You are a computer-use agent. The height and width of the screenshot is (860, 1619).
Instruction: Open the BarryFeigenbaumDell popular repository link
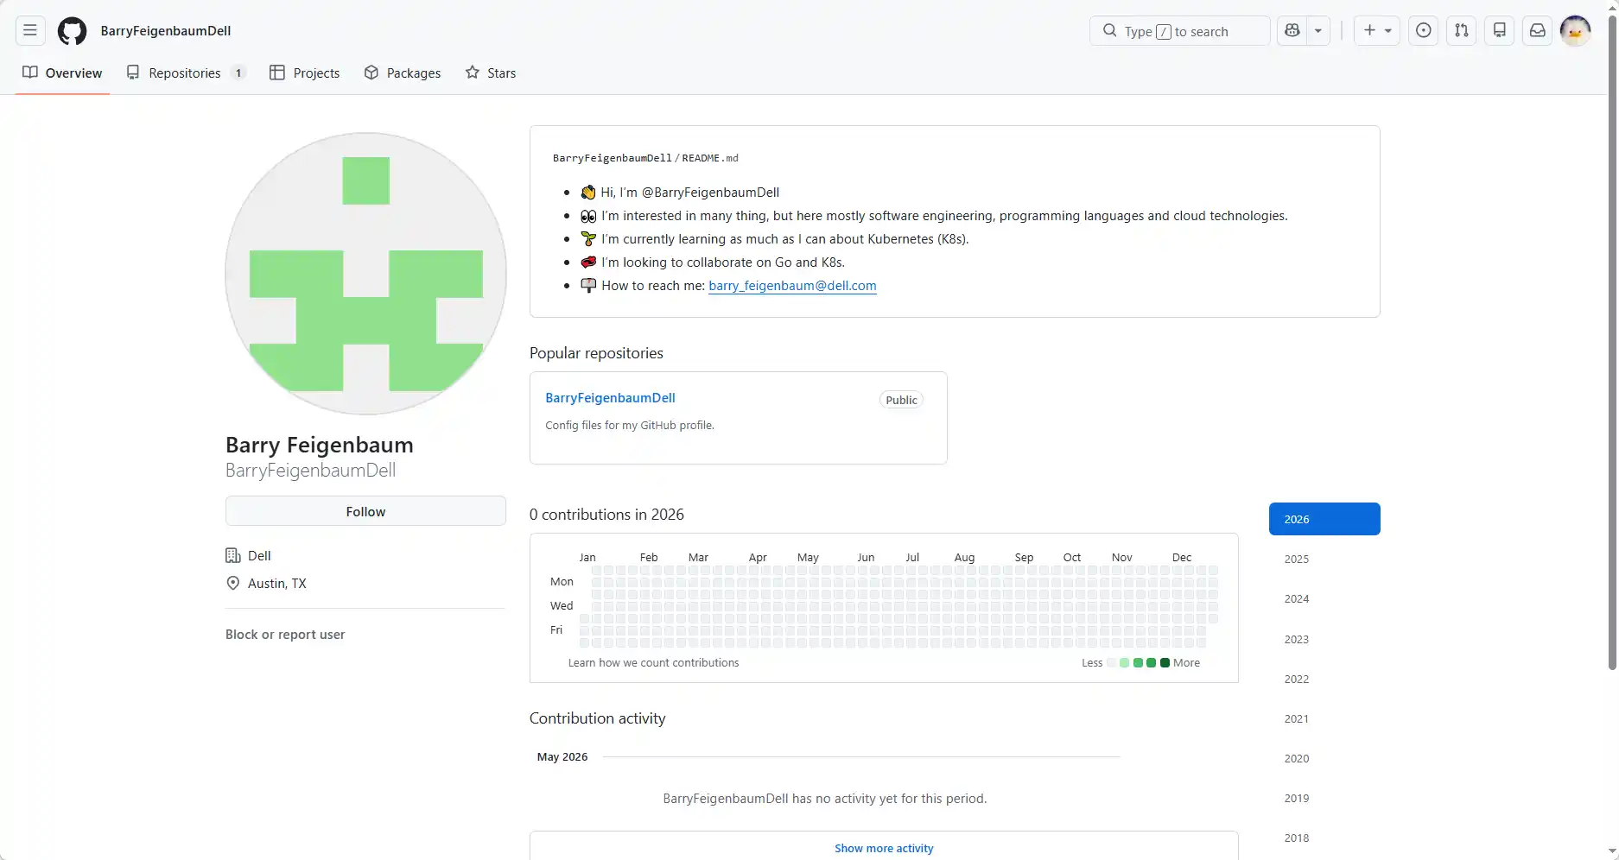click(x=610, y=398)
